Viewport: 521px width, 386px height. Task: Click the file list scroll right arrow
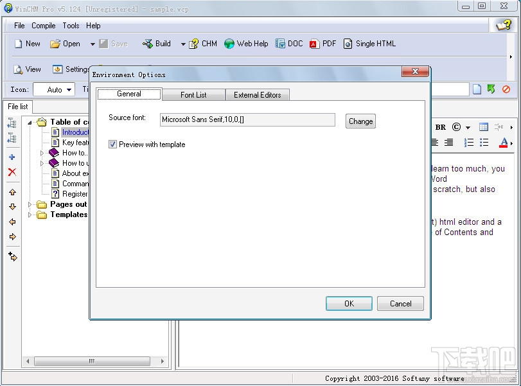(x=162, y=361)
